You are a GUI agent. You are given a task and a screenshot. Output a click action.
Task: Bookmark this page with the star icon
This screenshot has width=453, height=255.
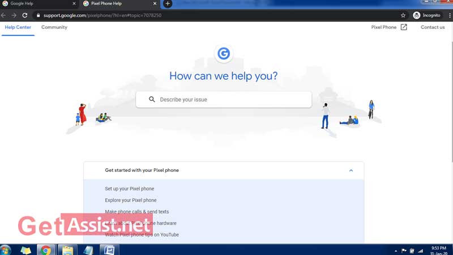(403, 15)
